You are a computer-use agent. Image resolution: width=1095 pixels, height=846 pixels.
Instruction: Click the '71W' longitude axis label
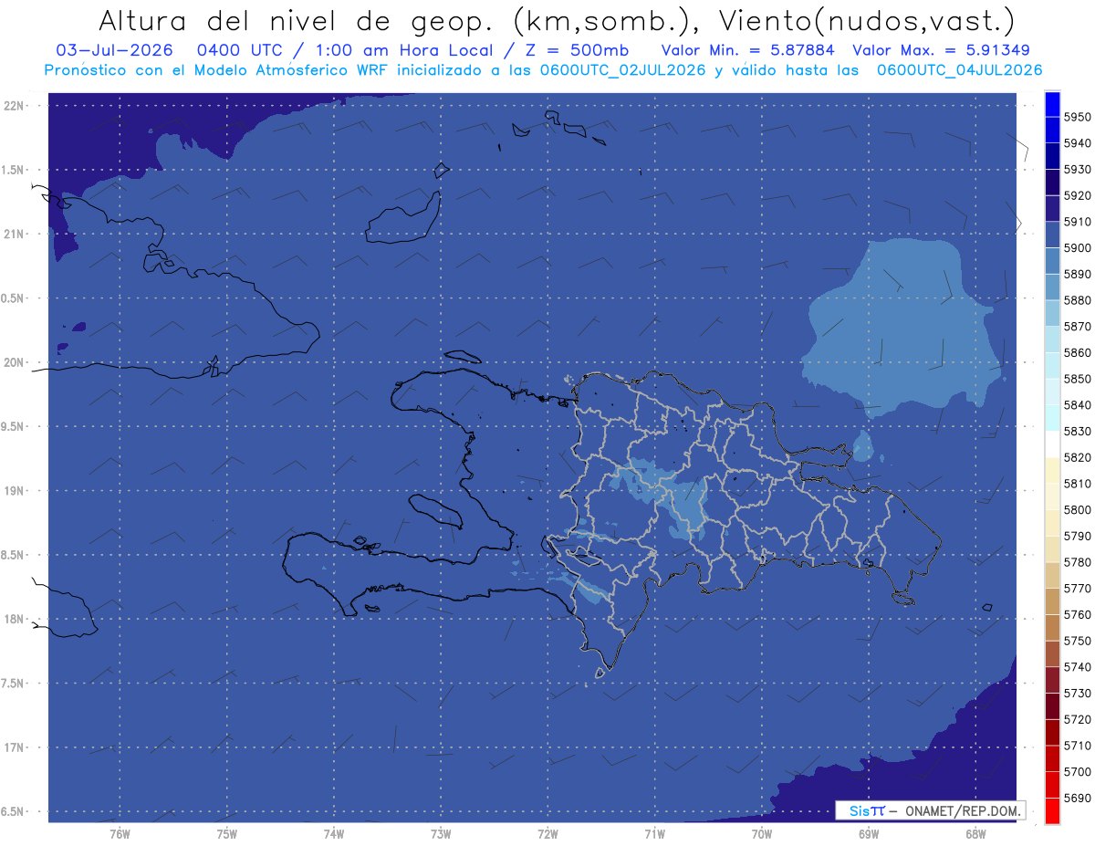click(x=654, y=833)
